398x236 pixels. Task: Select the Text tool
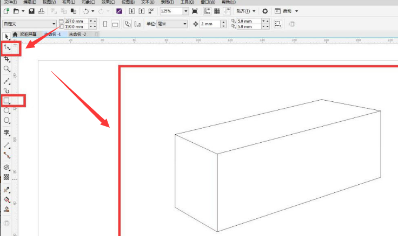pyautogui.click(x=6, y=133)
